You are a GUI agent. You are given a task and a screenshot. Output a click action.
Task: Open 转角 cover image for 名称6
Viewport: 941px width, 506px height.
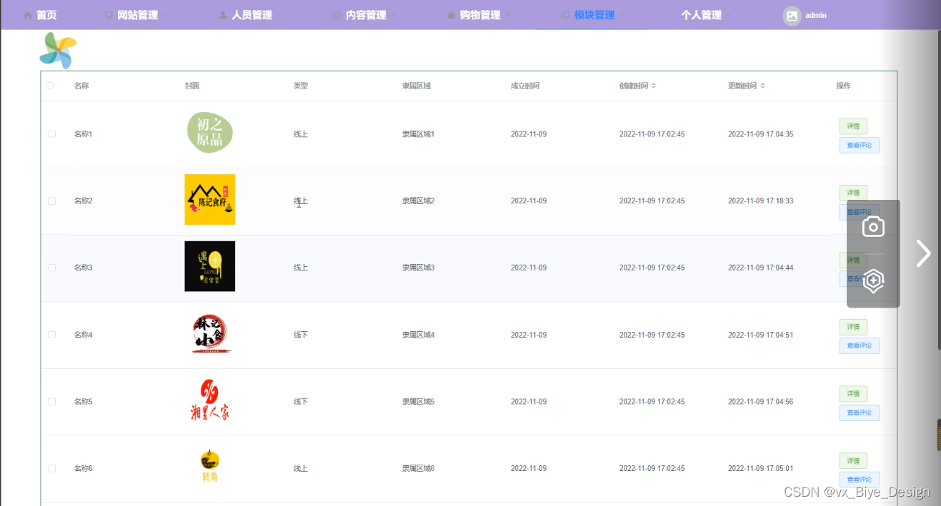(x=209, y=466)
